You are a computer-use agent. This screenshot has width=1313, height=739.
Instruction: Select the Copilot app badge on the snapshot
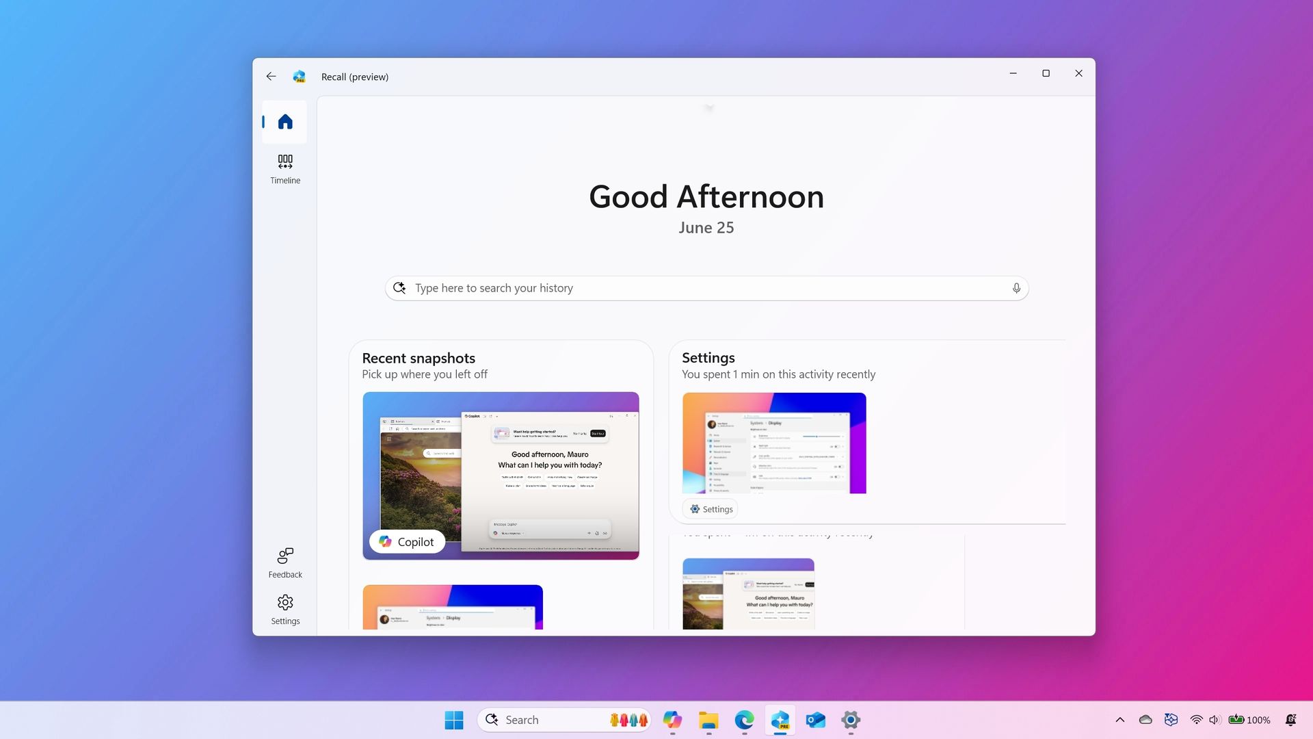click(407, 541)
